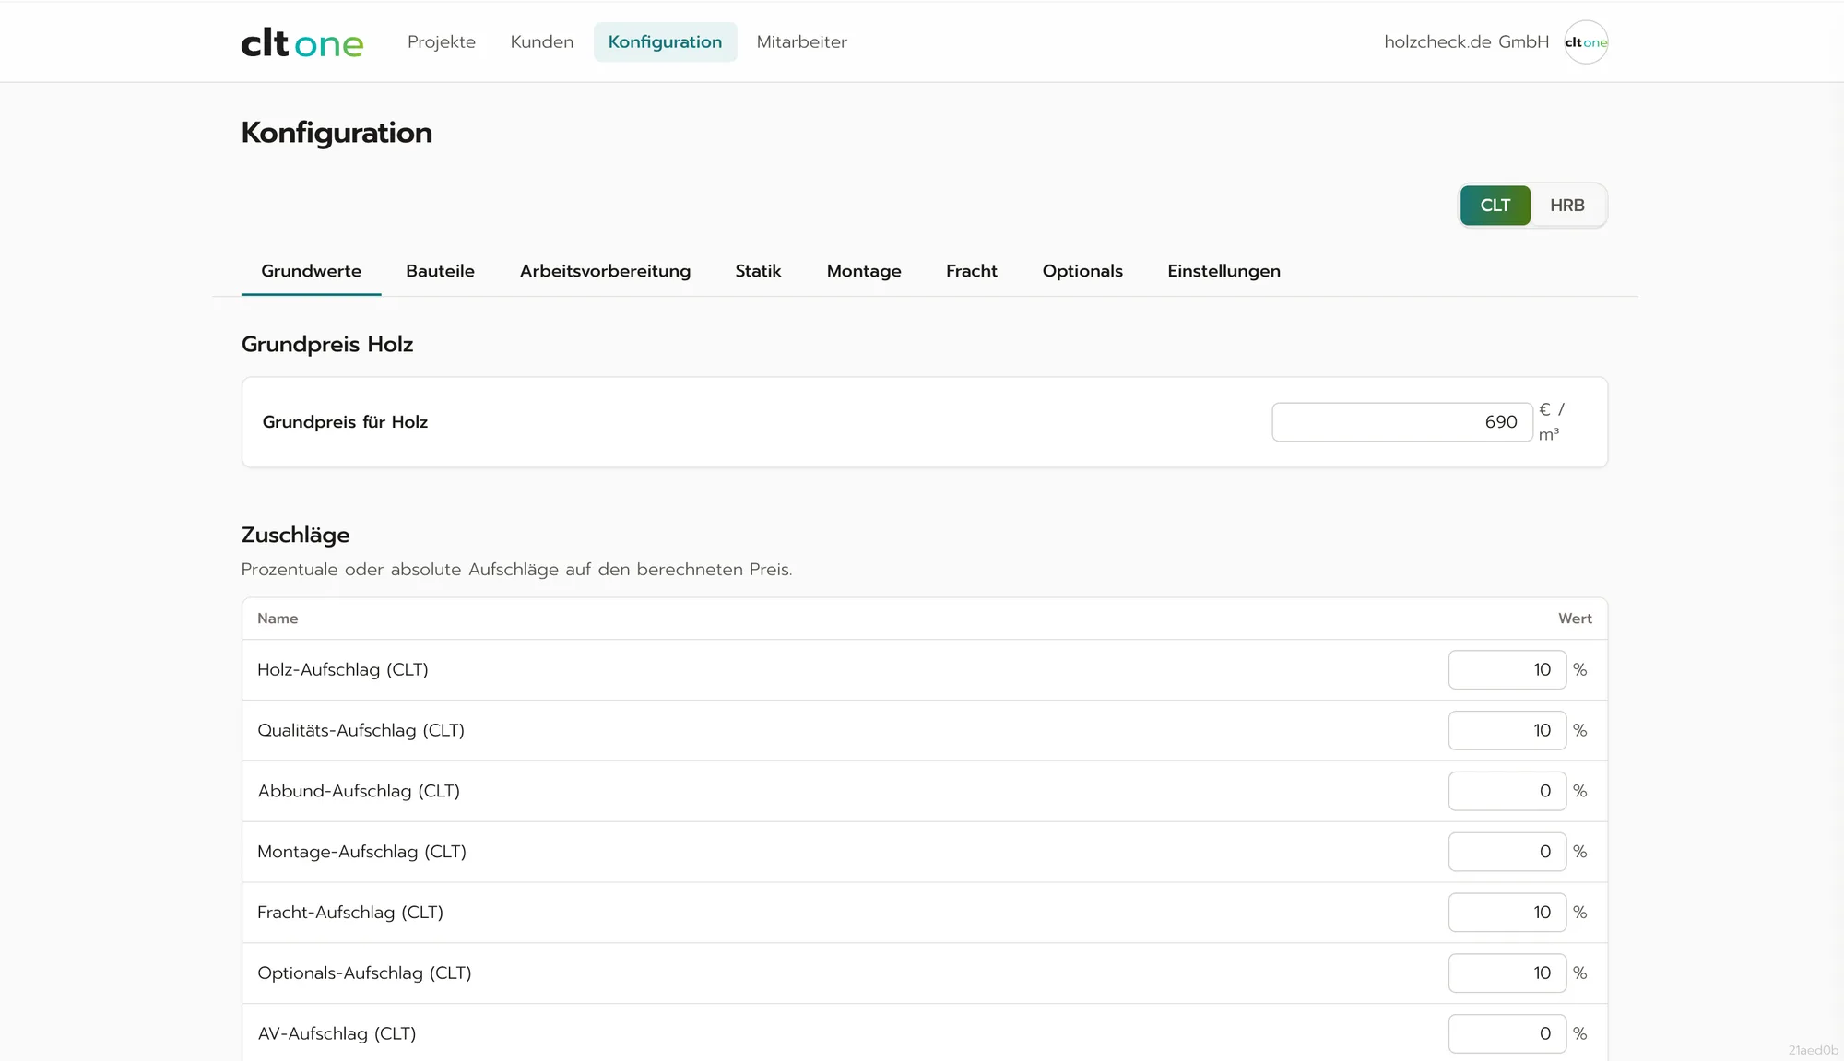Select the Fracht tab
This screenshot has height=1061, width=1844.
tap(972, 271)
